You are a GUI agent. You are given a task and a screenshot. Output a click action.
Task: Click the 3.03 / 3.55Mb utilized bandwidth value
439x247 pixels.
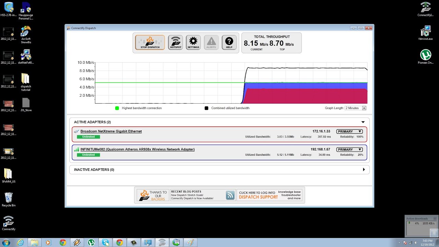pyautogui.click(x=285, y=137)
